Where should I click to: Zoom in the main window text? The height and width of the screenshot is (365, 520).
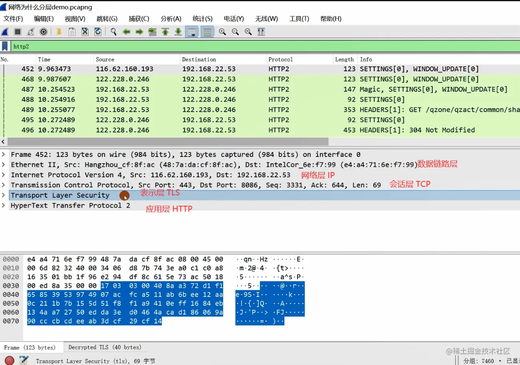[222, 32]
